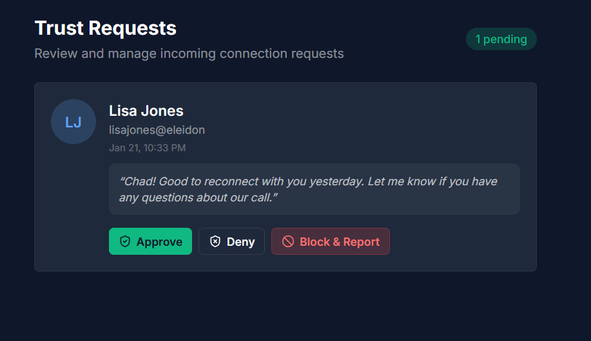
Task: Click the "1 pending" status badge
Action: [501, 39]
